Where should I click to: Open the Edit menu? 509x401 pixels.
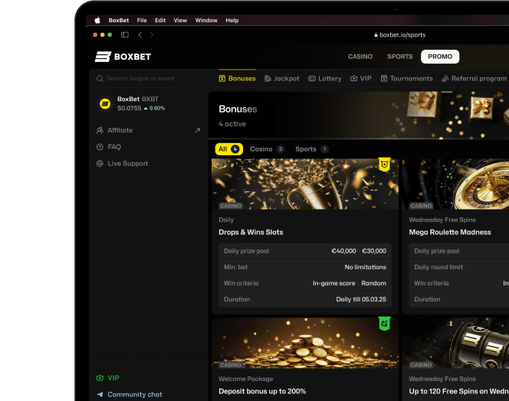click(x=160, y=20)
